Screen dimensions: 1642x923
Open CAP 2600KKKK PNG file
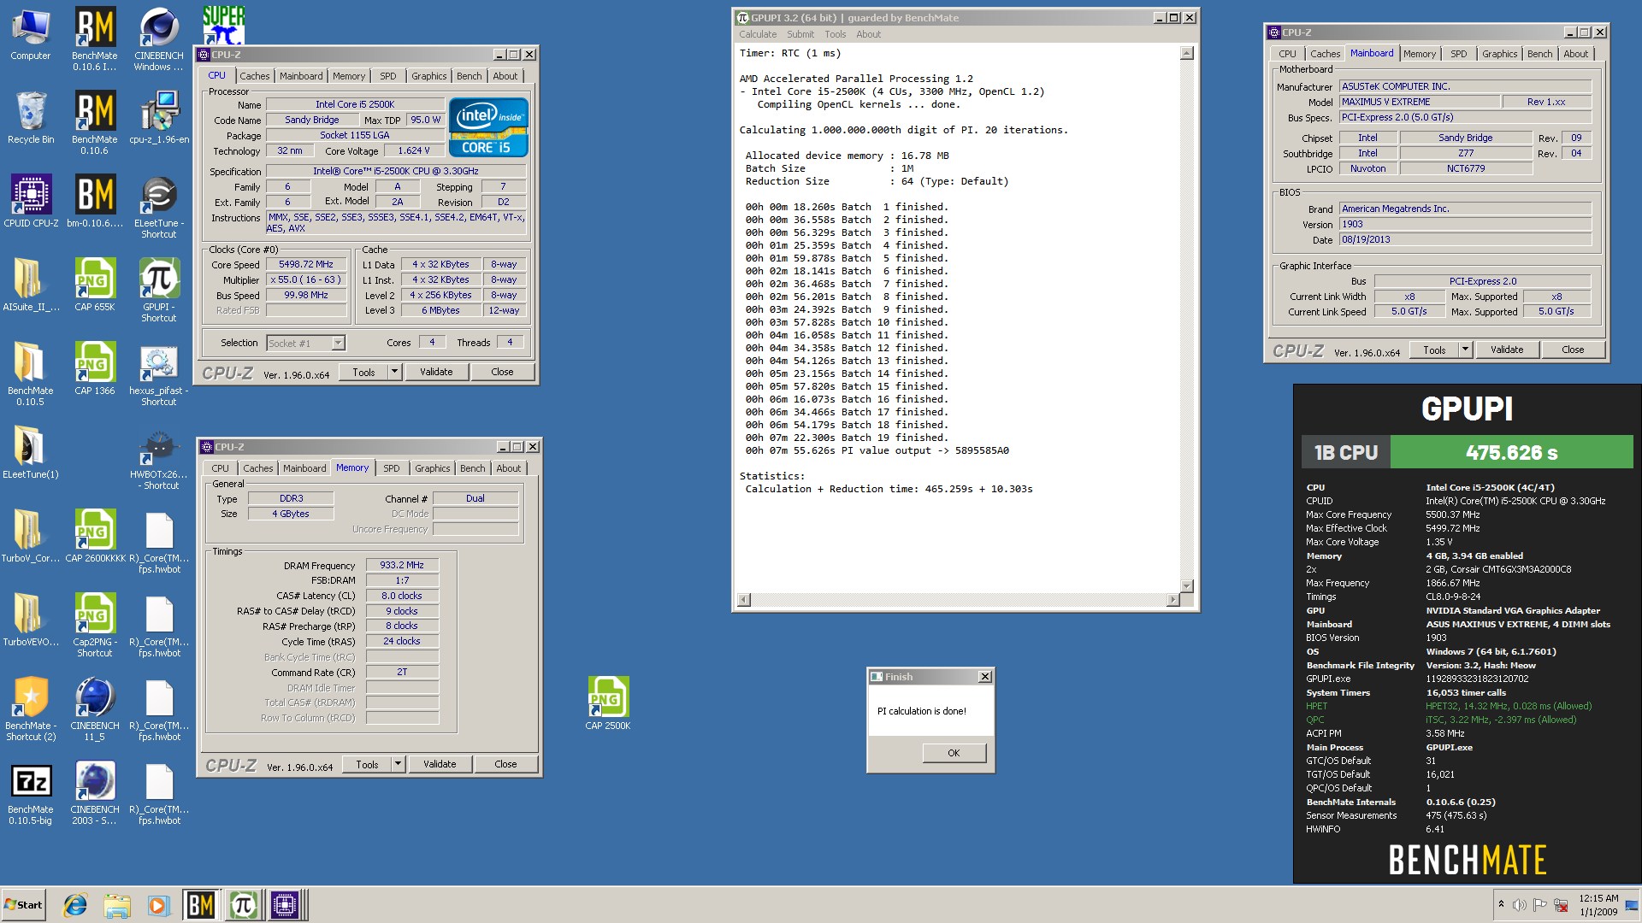[95, 536]
